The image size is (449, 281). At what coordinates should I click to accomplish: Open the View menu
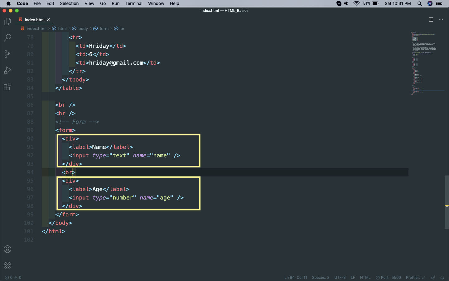(x=89, y=3)
